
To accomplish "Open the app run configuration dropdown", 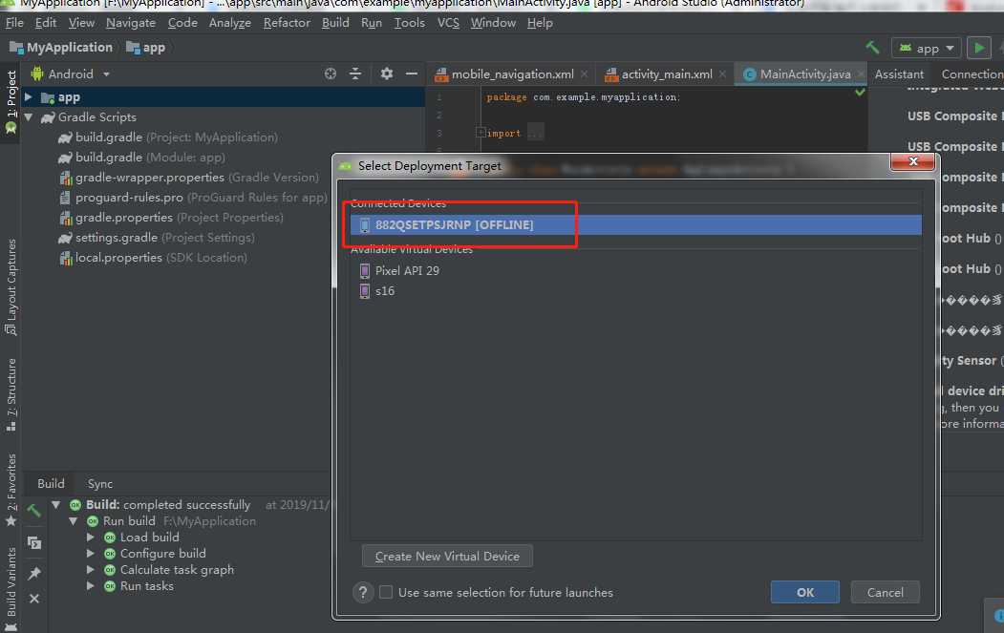I will click(x=927, y=48).
